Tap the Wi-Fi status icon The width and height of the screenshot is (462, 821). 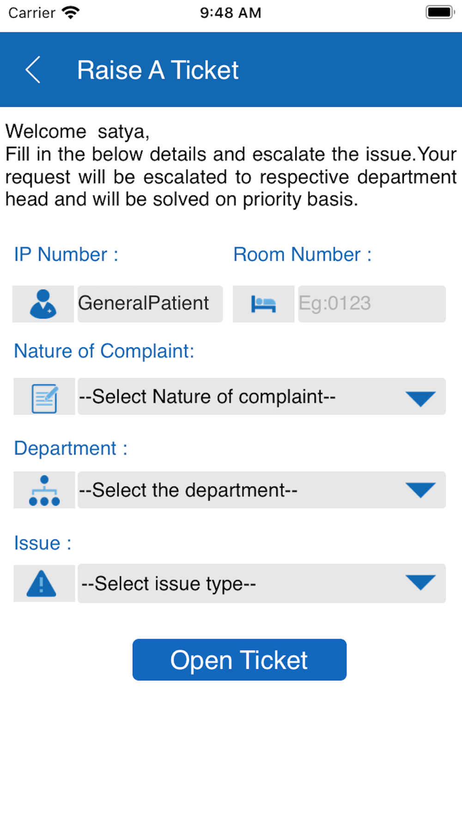[71, 12]
